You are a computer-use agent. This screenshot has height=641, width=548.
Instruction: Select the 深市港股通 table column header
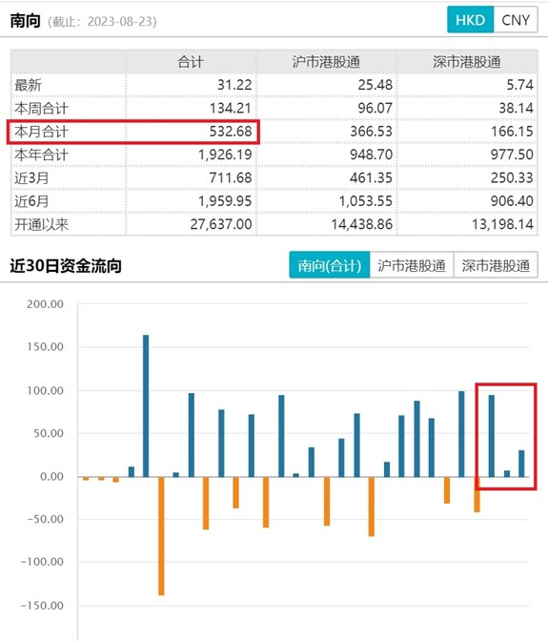(467, 62)
